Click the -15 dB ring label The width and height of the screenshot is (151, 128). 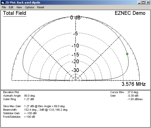tap(75, 55)
